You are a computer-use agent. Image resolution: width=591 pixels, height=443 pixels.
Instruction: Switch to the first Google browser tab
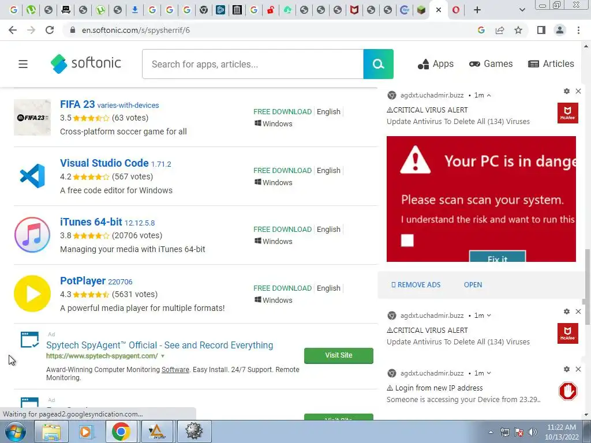[x=14, y=10]
